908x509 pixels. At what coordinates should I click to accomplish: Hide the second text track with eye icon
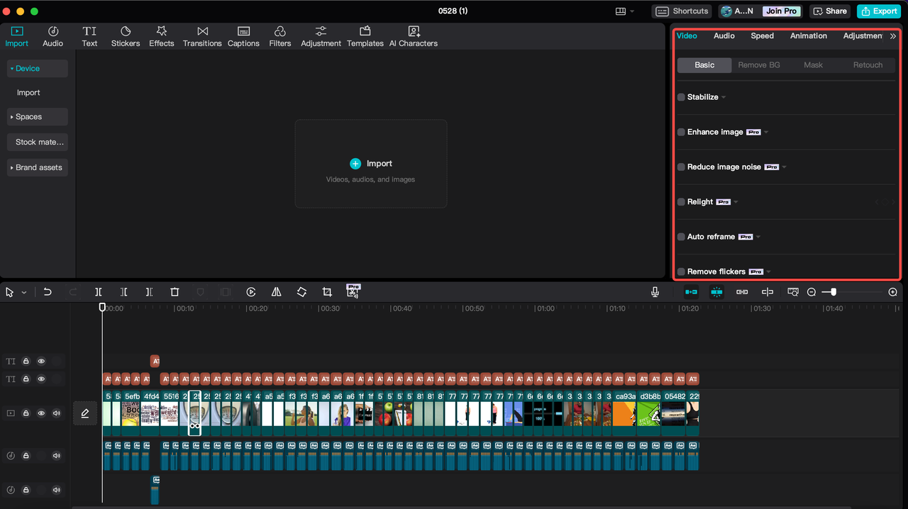[41, 379]
